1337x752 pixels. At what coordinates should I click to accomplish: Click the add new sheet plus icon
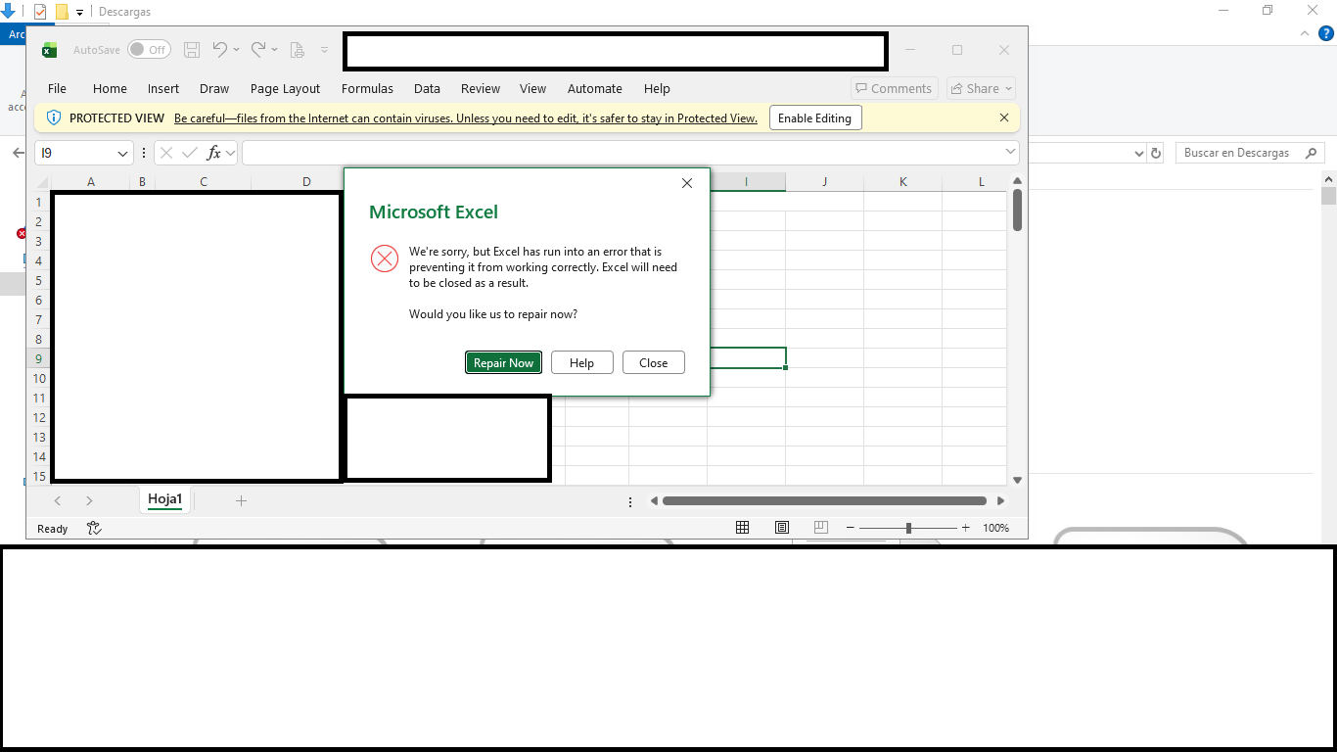(x=241, y=500)
